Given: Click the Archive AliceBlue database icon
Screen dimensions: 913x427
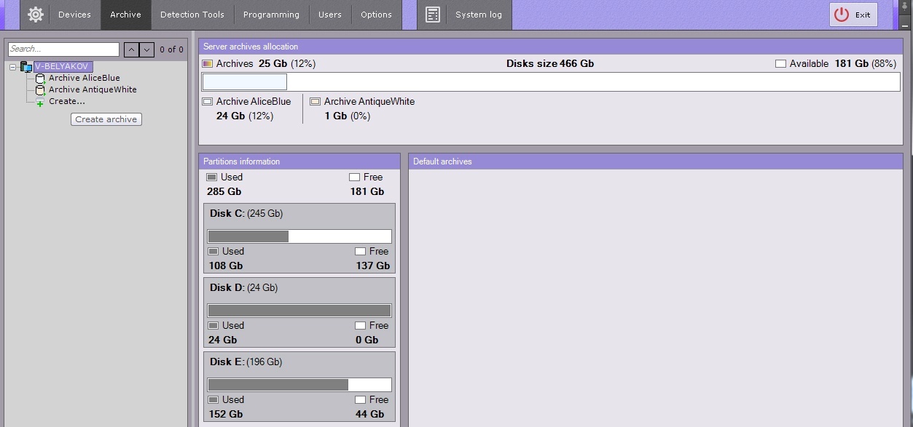Looking at the screenshot, I should tap(40, 79).
